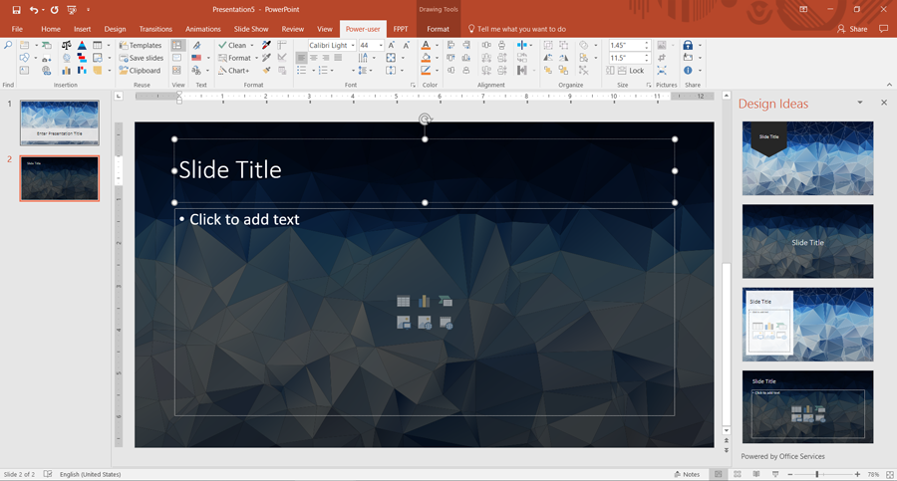Open the Animations ribbon tab

point(203,29)
